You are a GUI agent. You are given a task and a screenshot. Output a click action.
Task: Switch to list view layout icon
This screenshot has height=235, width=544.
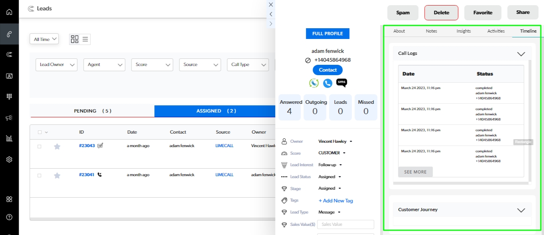point(85,39)
